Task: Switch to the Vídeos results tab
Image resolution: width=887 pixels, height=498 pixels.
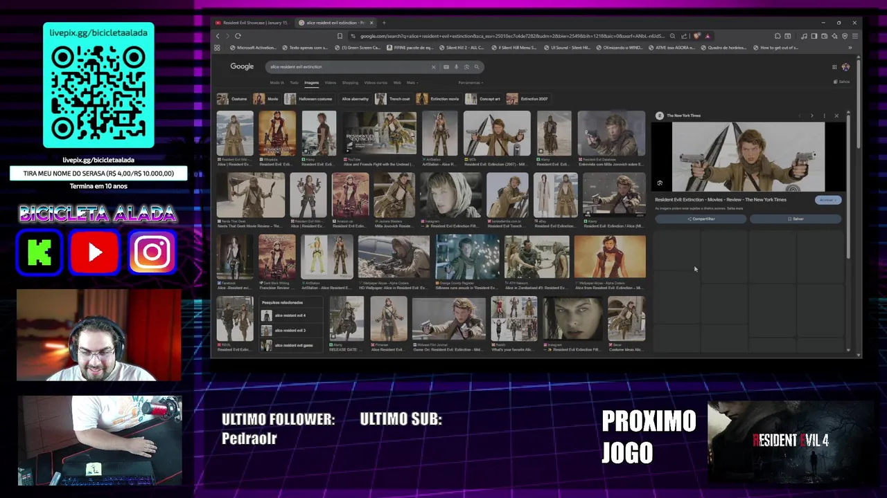Action: [x=331, y=82]
